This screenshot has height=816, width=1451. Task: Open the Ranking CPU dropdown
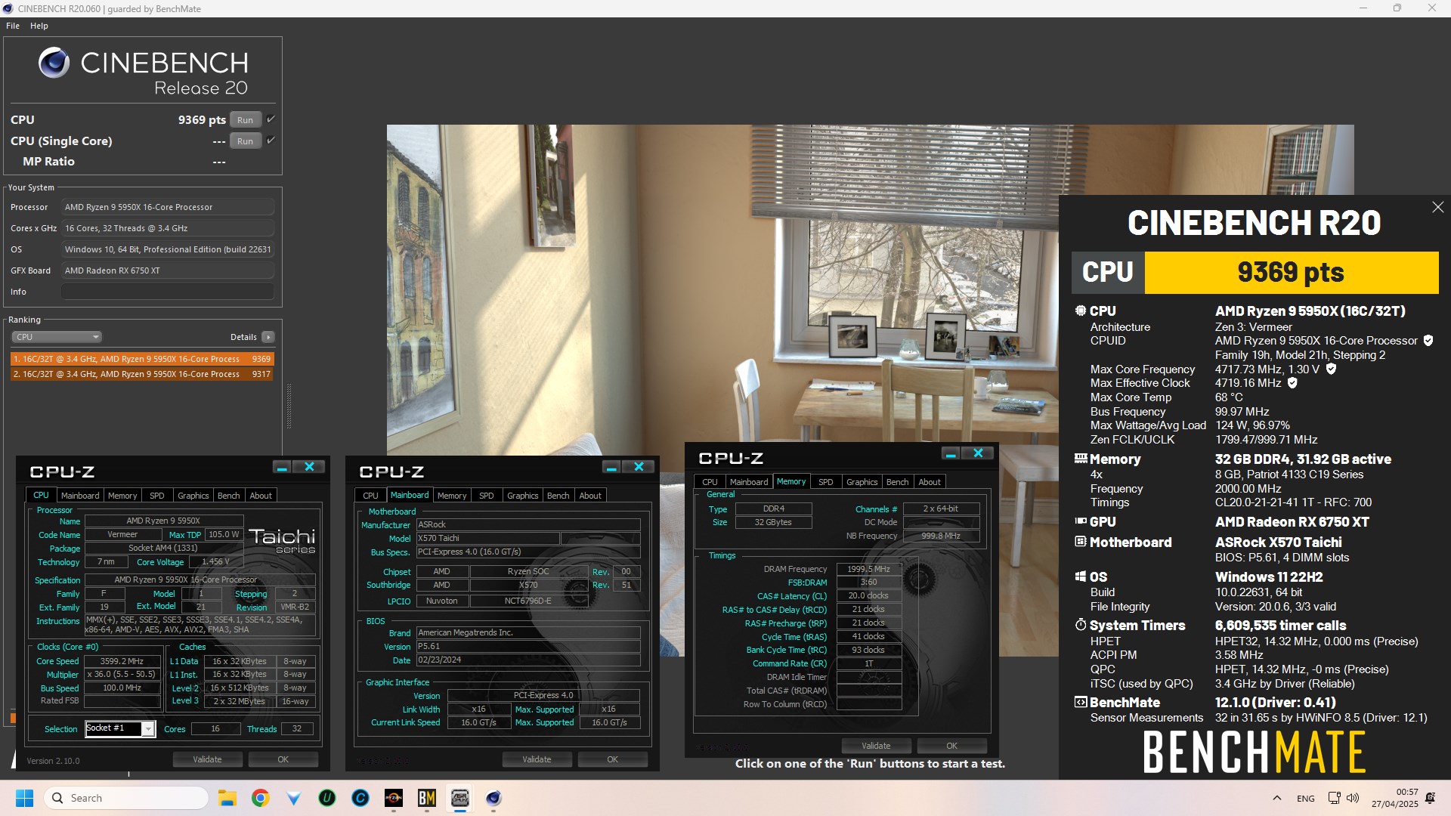(57, 337)
